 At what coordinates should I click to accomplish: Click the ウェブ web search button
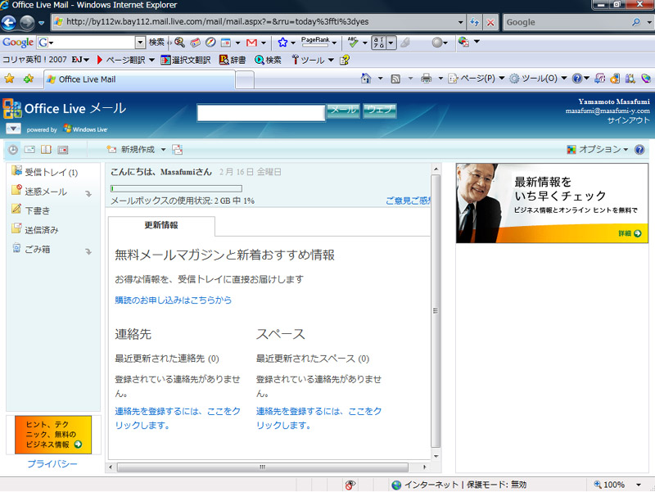[x=379, y=111]
